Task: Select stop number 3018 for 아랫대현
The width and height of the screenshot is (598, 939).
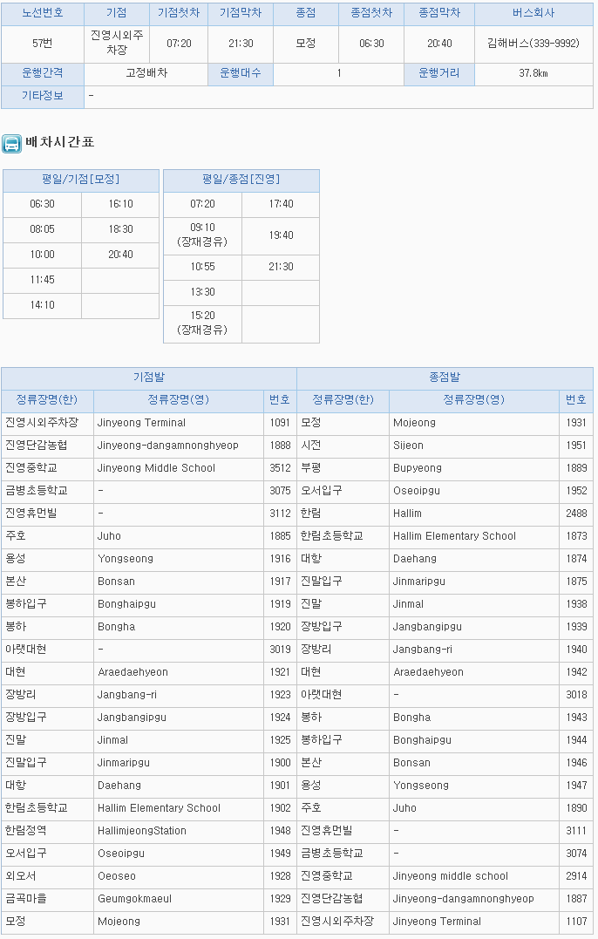Action: point(576,695)
